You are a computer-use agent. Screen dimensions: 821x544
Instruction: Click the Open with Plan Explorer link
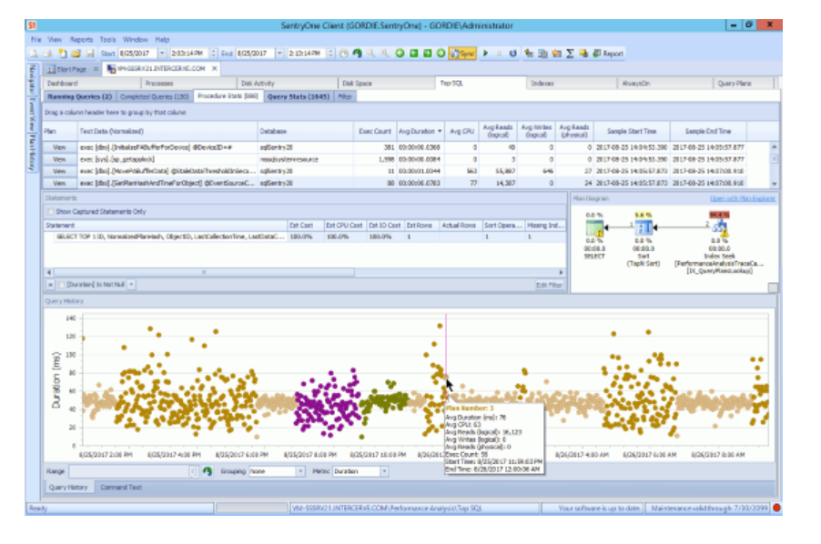click(744, 200)
